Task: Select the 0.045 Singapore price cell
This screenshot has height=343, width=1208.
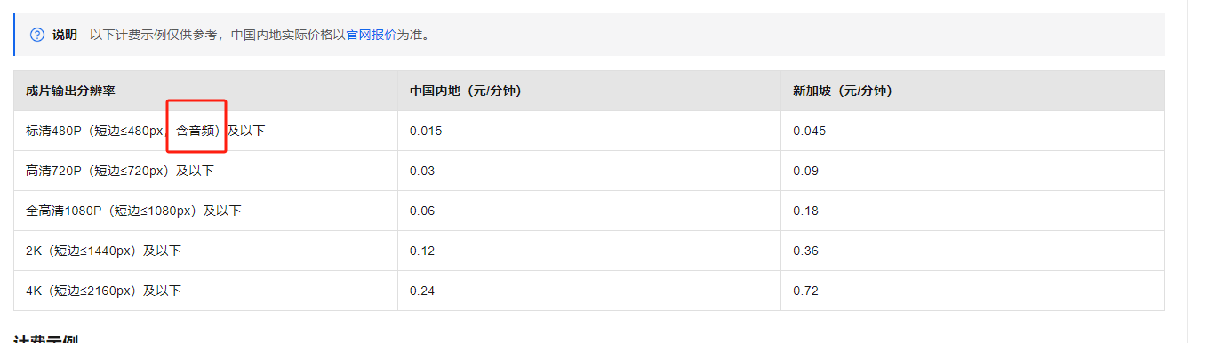Action: (x=972, y=131)
